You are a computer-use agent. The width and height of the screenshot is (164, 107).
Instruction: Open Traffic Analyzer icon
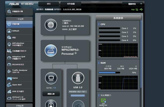point(9,71)
